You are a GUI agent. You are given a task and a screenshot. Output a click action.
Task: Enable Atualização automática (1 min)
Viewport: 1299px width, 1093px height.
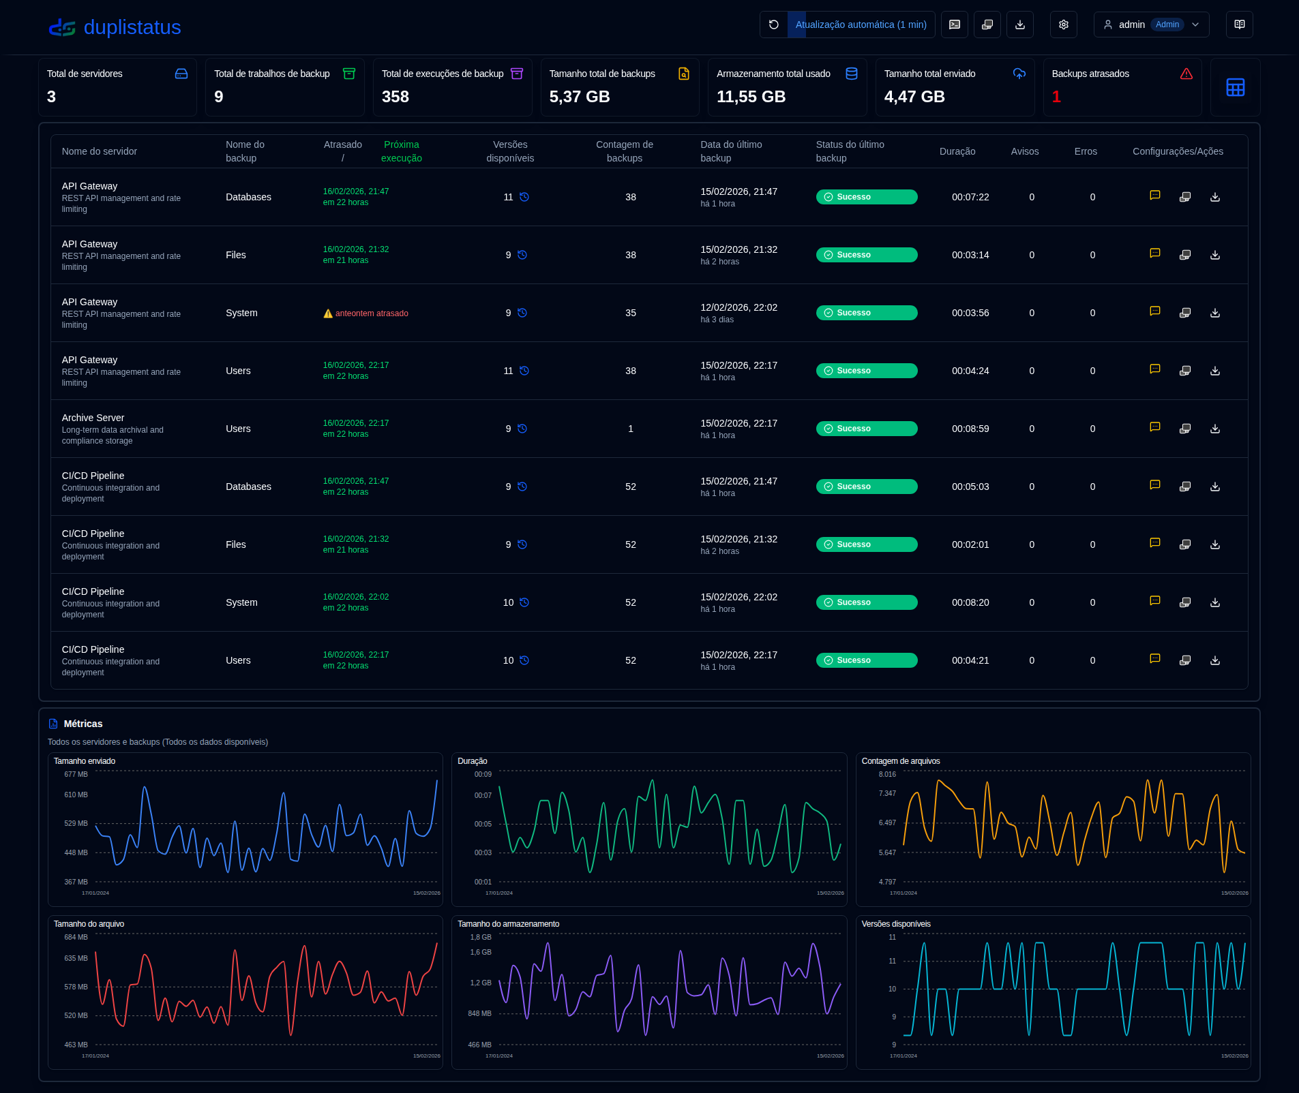point(864,25)
